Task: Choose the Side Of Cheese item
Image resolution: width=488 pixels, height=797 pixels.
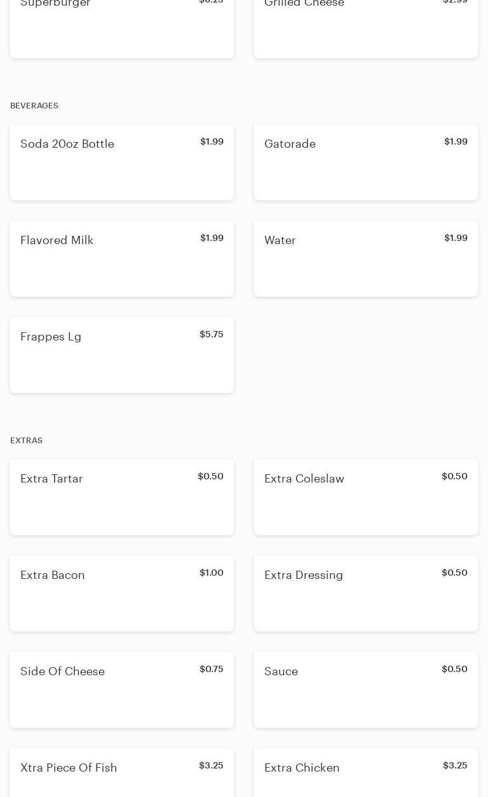Action: tap(122, 690)
